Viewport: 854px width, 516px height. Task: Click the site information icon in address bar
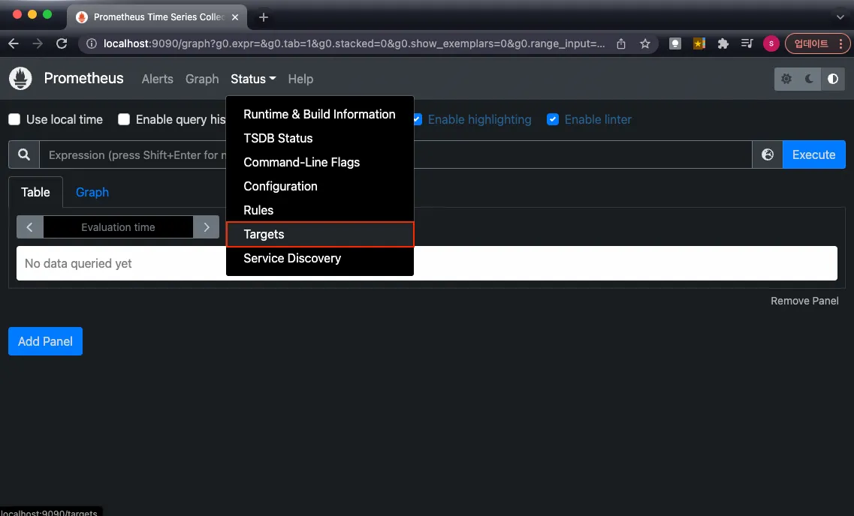click(92, 43)
